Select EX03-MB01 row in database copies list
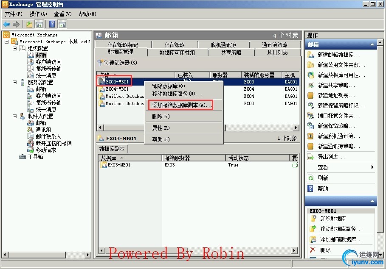 198,165
